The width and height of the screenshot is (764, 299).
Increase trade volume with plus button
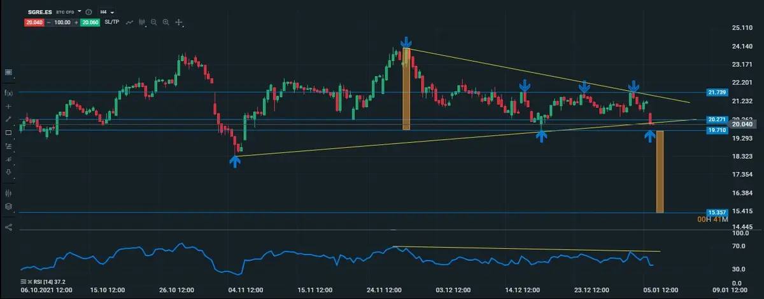(x=76, y=22)
